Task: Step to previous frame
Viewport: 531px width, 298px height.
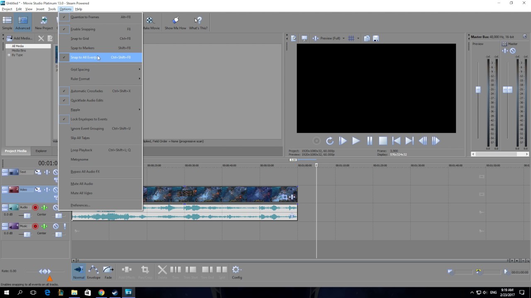Action: (423, 141)
